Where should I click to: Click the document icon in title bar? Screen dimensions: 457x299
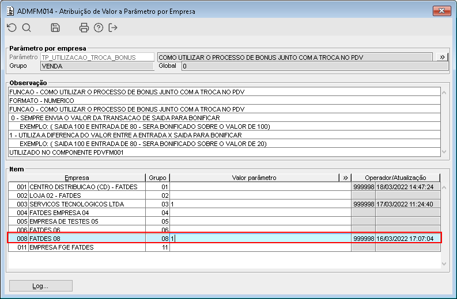(x=10, y=11)
